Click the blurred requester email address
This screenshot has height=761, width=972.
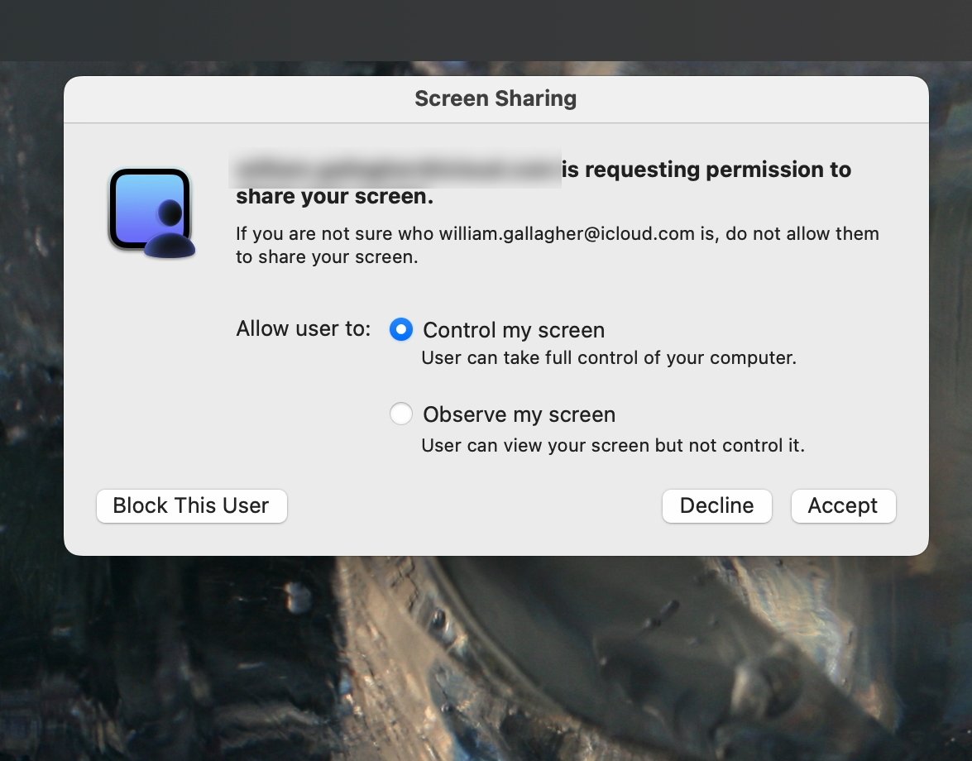(395, 170)
